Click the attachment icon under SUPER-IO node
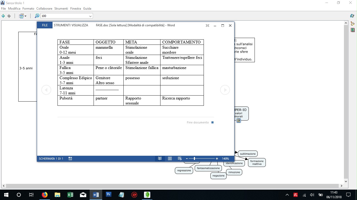This screenshot has width=357, height=200. (x=239, y=121)
